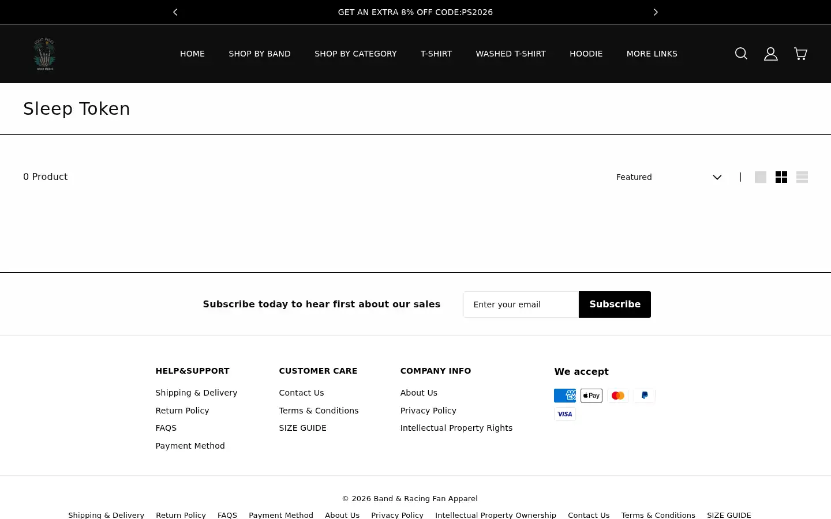Image resolution: width=831 pixels, height=519 pixels.
Task: Click the Sleep Token page heading
Action: pyautogui.click(x=77, y=108)
